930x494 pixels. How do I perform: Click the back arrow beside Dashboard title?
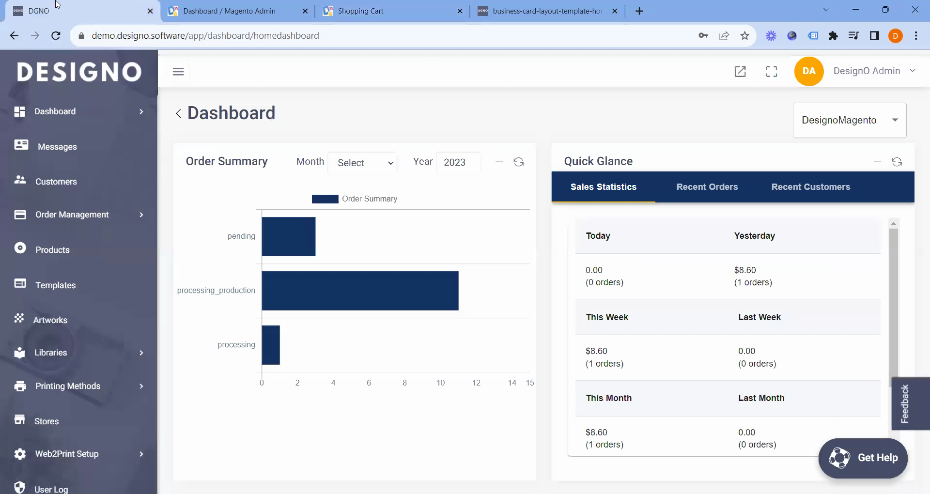click(178, 113)
